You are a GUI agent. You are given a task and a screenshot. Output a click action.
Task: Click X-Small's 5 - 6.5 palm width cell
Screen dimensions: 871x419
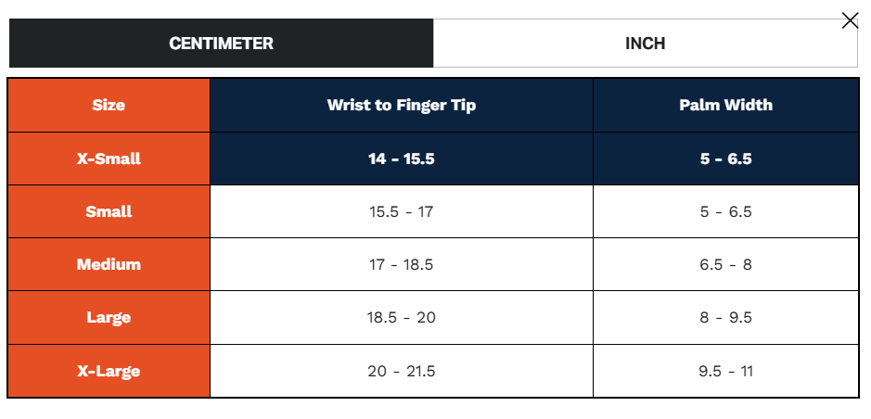click(725, 159)
